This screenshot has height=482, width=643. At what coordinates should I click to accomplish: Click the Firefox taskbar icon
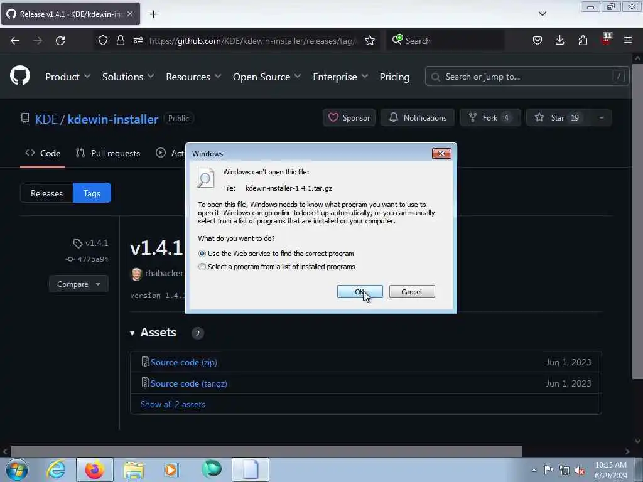click(x=95, y=469)
